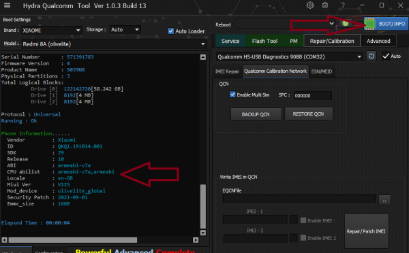Viewport: 409px width, 253px height.
Task: Click product name value S0J9N8
Action: [x=76, y=70]
